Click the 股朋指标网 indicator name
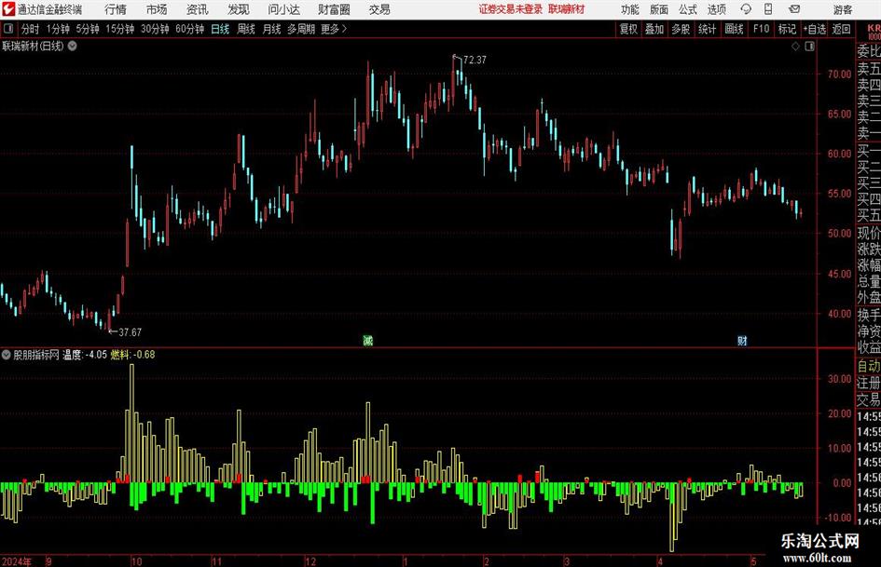Image resolution: width=881 pixels, height=567 pixels. tap(36, 355)
